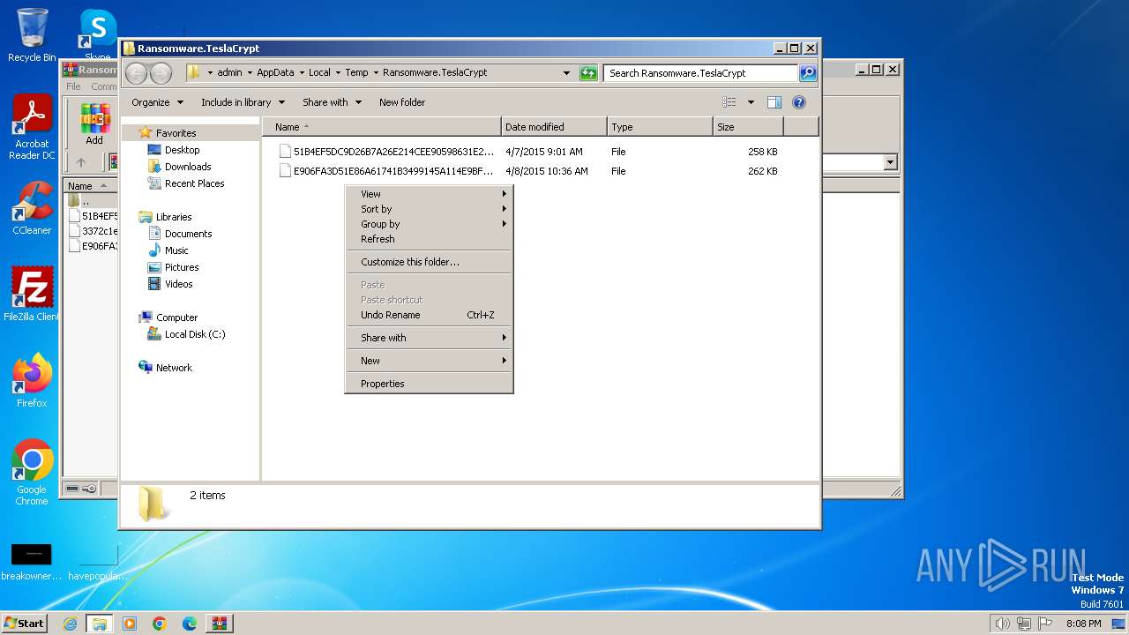Viewport: 1129px width, 635px height.
Task: Expand the View submenu in context menu
Action: (x=429, y=194)
